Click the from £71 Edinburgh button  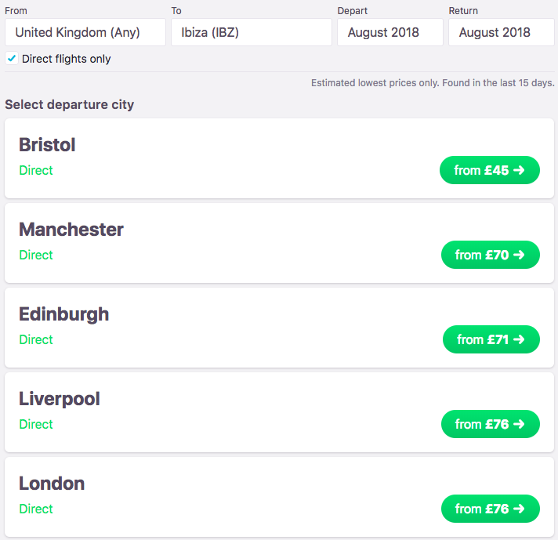(x=491, y=339)
